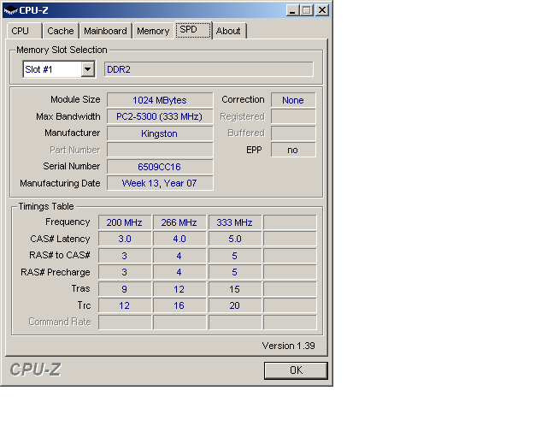Click the serial number 6509CC16 field

coord(160,167)
